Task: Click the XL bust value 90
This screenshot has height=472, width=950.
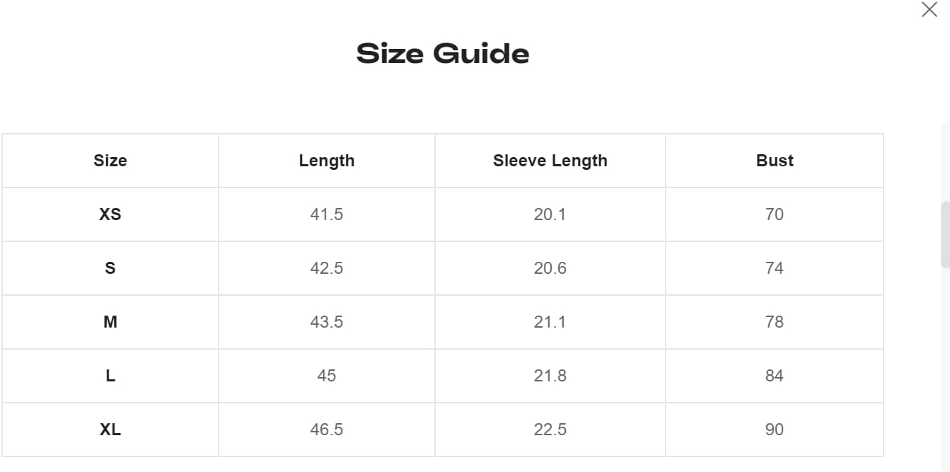Action: 775,430
